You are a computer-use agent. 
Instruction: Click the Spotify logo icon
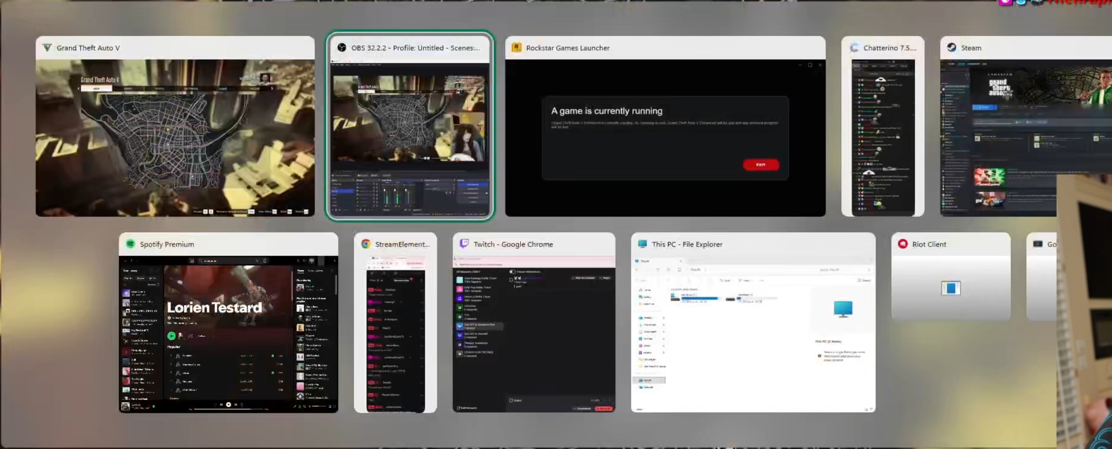[131, 244]
